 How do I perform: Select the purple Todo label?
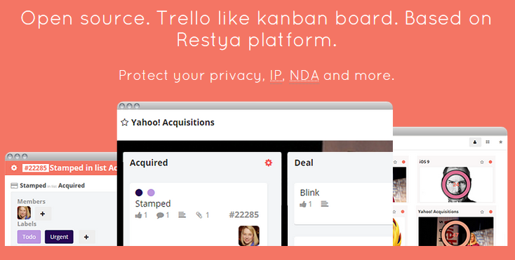[29, 237]
